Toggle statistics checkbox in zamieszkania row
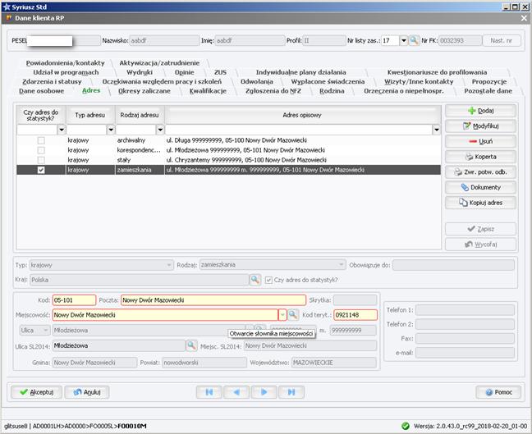Screen dimensions: 532x434 click(41, 170)
